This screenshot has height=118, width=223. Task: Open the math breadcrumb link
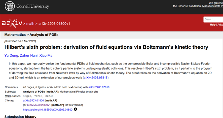[x=30, y=23]
